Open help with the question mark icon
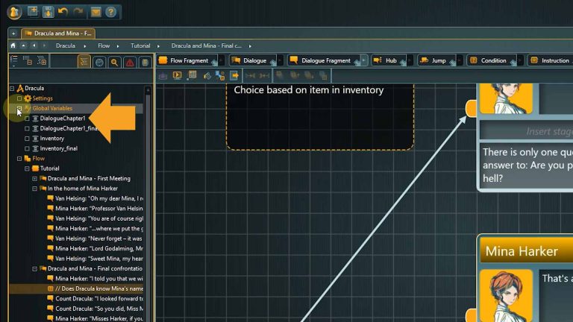The width and height of the screenshot is (573, 322). point(110,12)
